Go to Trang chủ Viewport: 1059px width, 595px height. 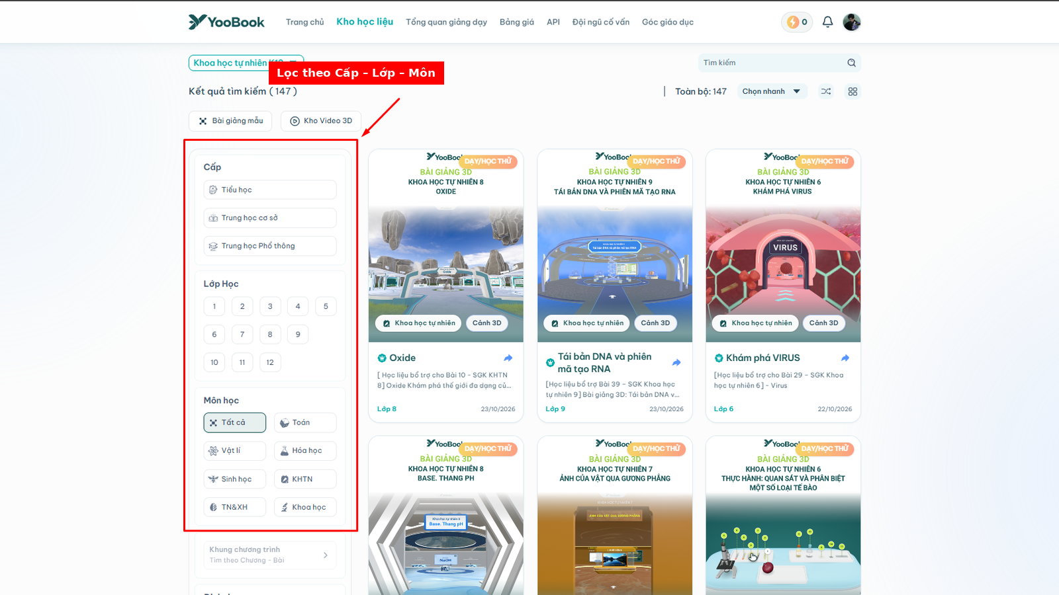(305, 22)
